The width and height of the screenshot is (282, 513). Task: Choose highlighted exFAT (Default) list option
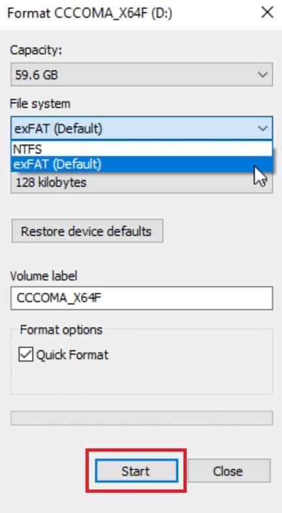(142, 164)
